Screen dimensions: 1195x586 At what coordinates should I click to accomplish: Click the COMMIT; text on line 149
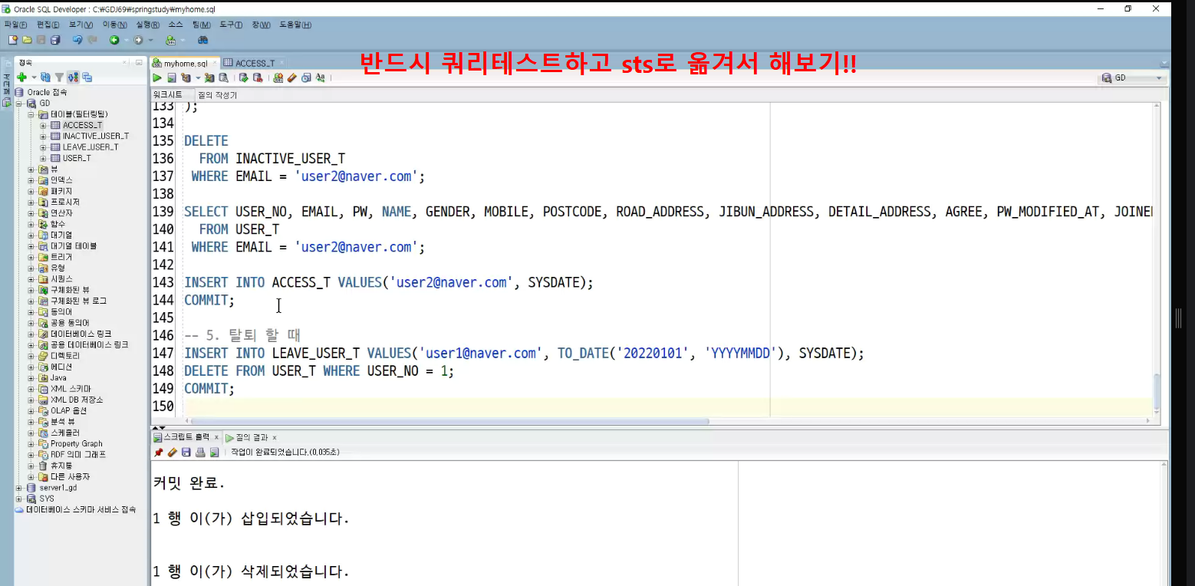209,389
